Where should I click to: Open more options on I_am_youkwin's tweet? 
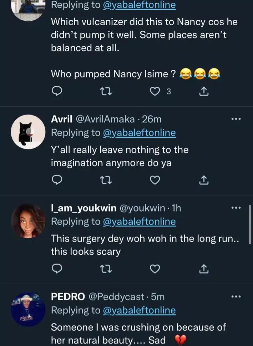click(x=236, y=208)
